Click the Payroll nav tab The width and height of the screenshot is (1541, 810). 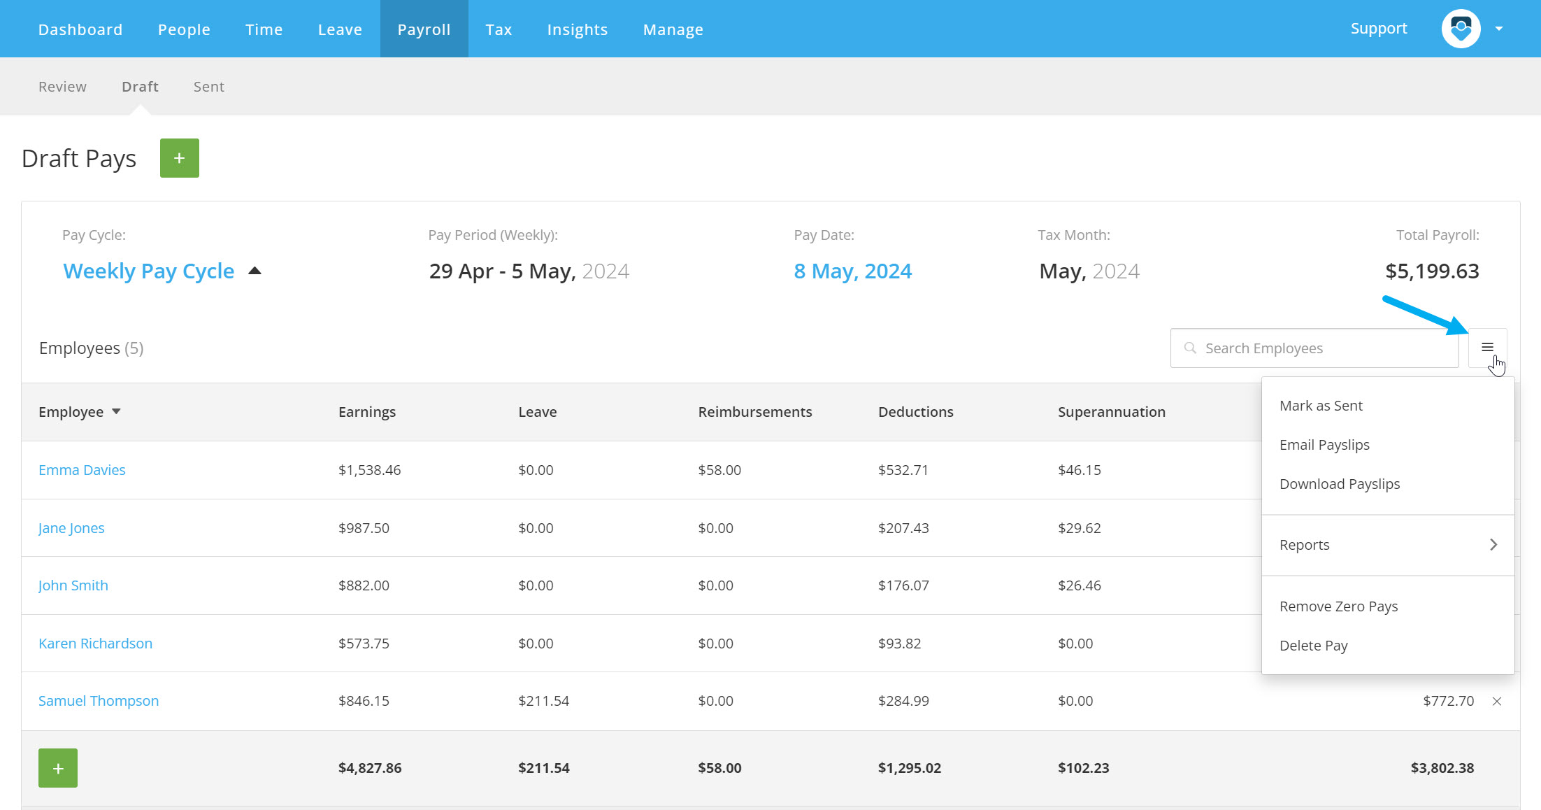[424, 29]
